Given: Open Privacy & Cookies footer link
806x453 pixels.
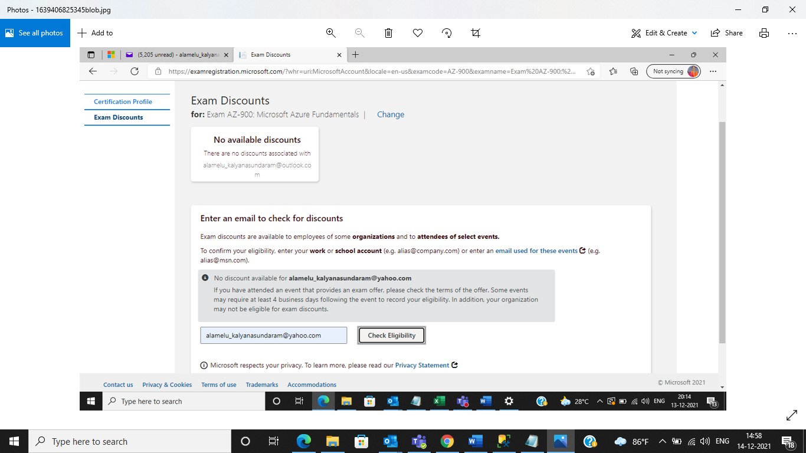Looking at the screenshot, I should (167, 385).
